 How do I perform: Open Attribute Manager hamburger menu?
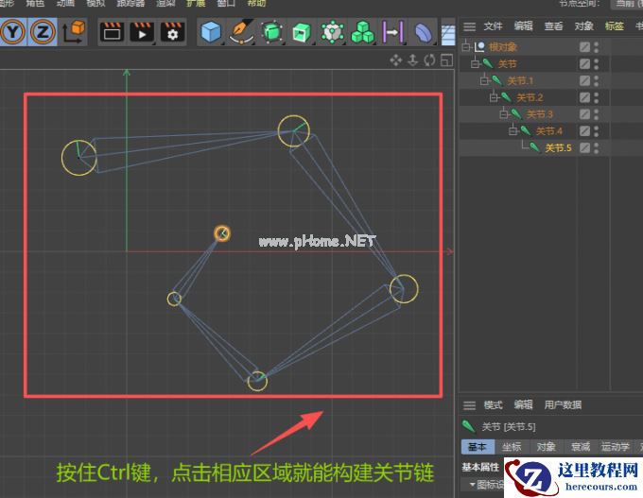(x=470, y=405)
